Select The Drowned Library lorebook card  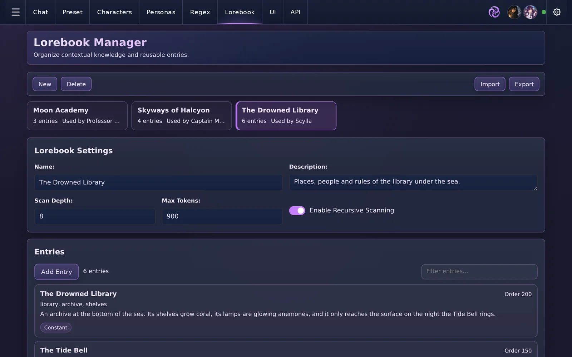coord(286,116)
